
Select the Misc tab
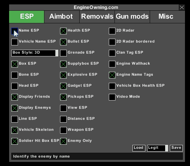[166, 17]
